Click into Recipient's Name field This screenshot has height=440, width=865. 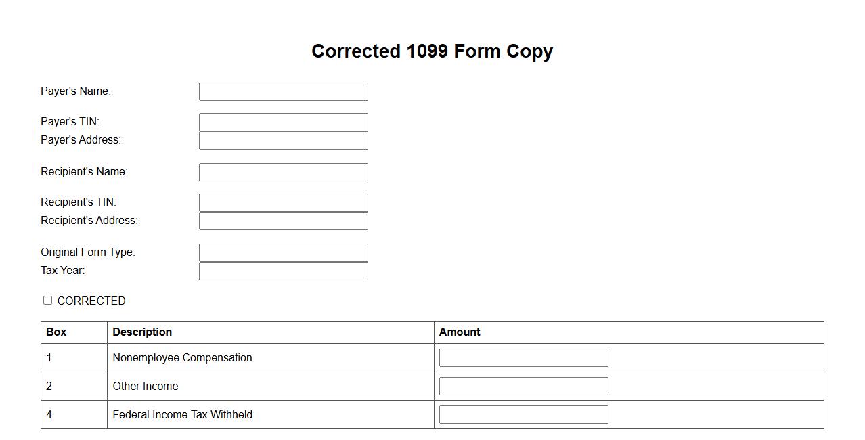click(283, 172)
